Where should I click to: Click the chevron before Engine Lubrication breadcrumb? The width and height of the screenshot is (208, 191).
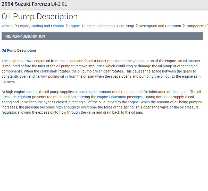point(82,26)
